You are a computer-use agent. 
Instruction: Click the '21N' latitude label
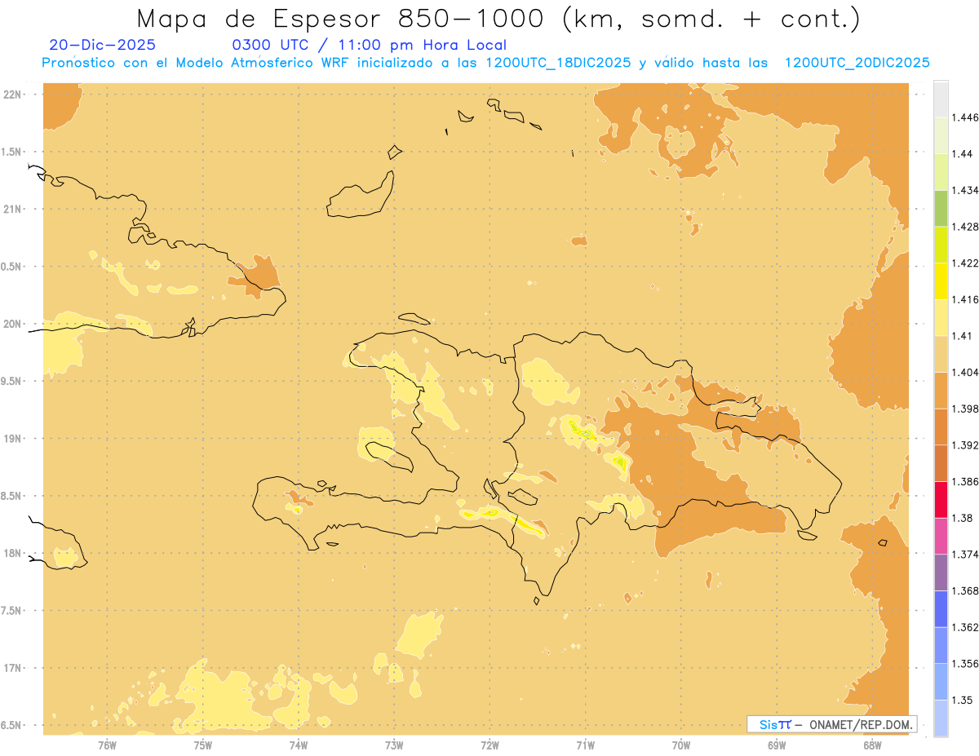point(13,210)
